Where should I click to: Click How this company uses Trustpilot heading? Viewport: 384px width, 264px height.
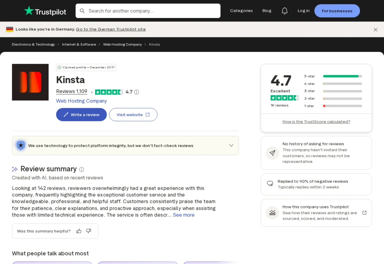coord(316,207)
